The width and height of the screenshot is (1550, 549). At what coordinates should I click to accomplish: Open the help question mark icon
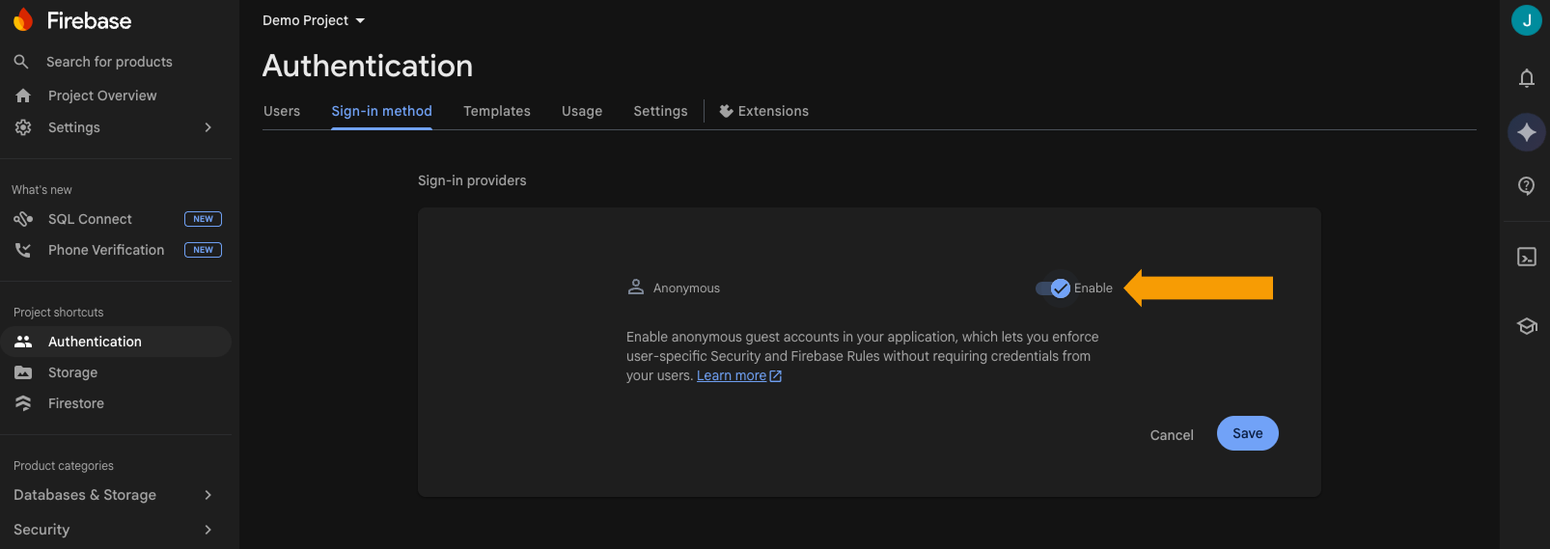click(x=1527, y=186)
